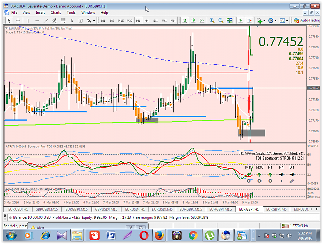Select the text 'A' tool
The image size is (323, 244).
tap(72, 20)
